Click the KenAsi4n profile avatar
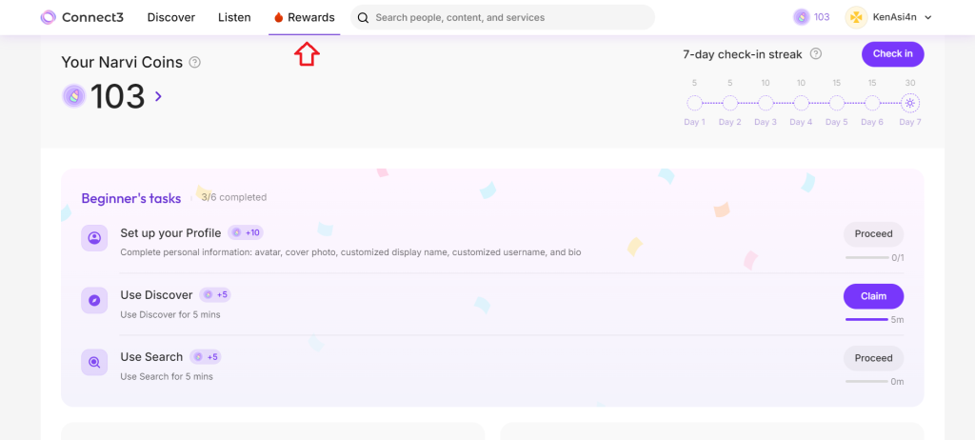 tap(856, 17)
